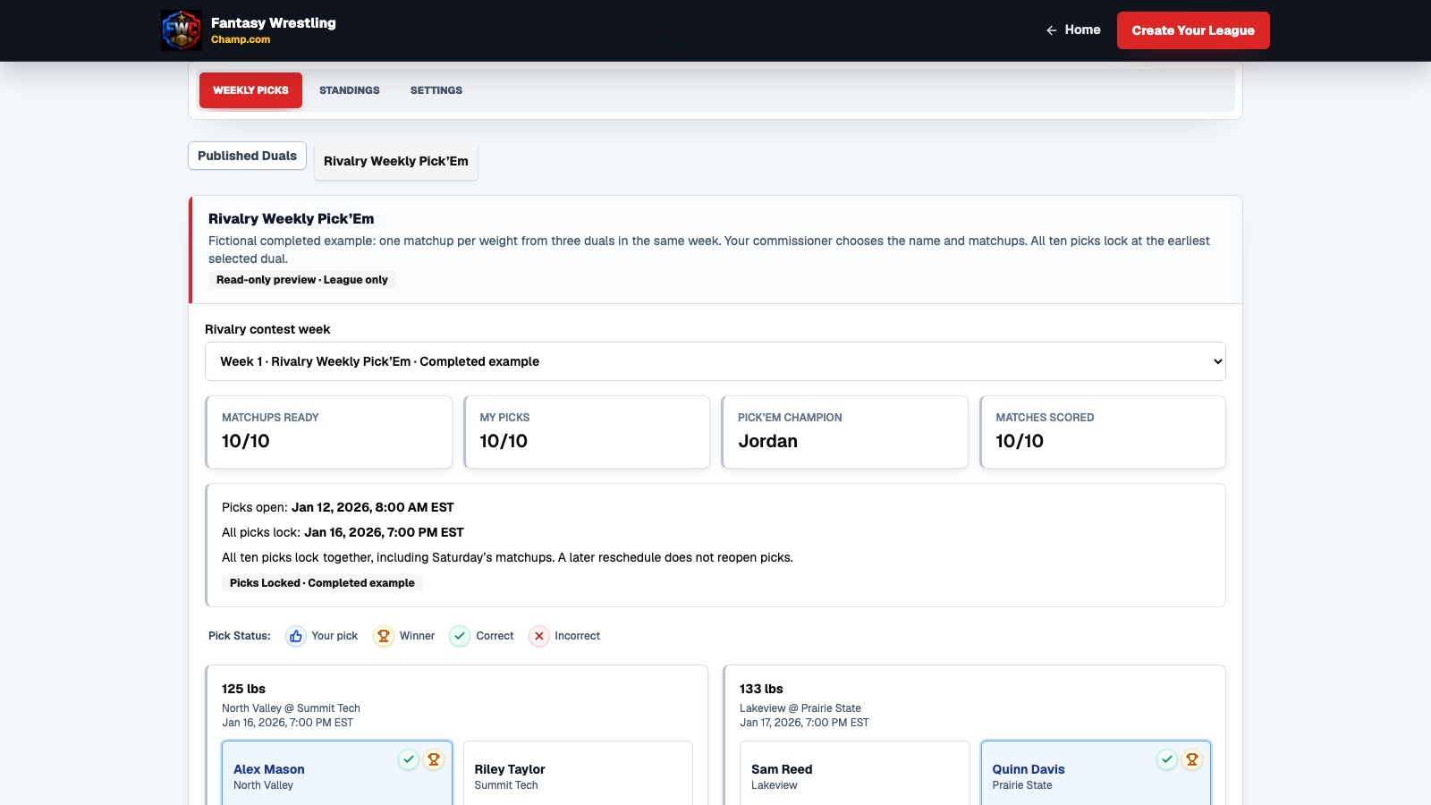Select the Riley Taylor pick card
Screen dimensions: 1431x805
(578, 774)
